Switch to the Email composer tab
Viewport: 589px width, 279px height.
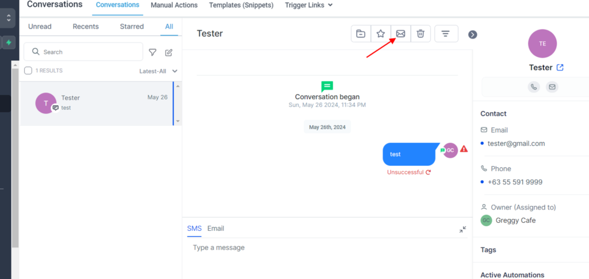[x=216, y=228]
